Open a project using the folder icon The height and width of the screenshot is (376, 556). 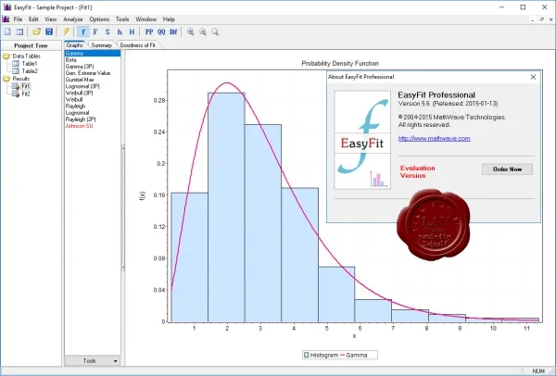(36, 31)
